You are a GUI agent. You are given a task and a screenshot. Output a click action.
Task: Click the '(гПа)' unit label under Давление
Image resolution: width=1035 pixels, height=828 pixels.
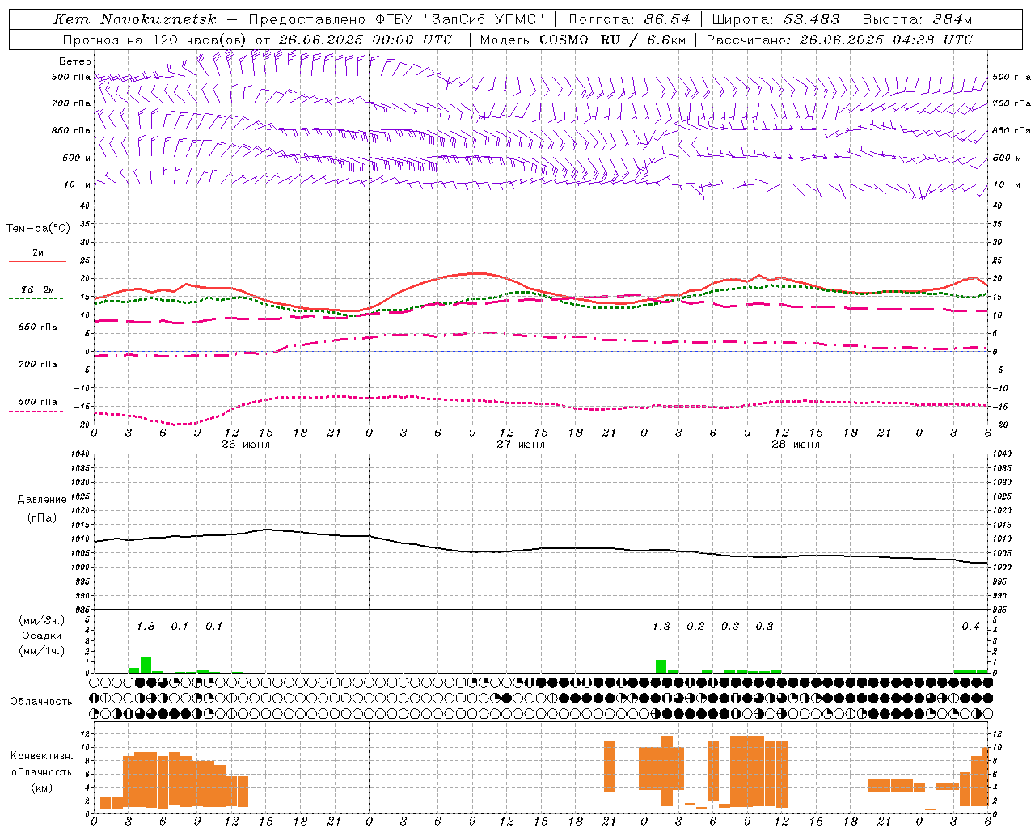pos(41,518)
